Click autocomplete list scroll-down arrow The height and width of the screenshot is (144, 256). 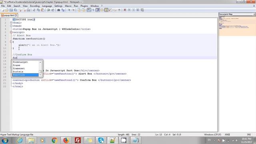coord(40,75)
